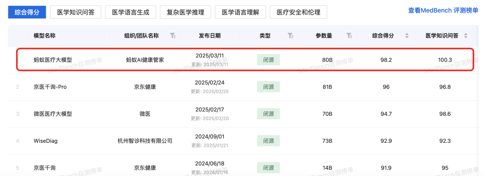The image size is (484, 176).
Task: Click 闭源 tag in 京医千询-Pro row
Action: coord(268,87)
